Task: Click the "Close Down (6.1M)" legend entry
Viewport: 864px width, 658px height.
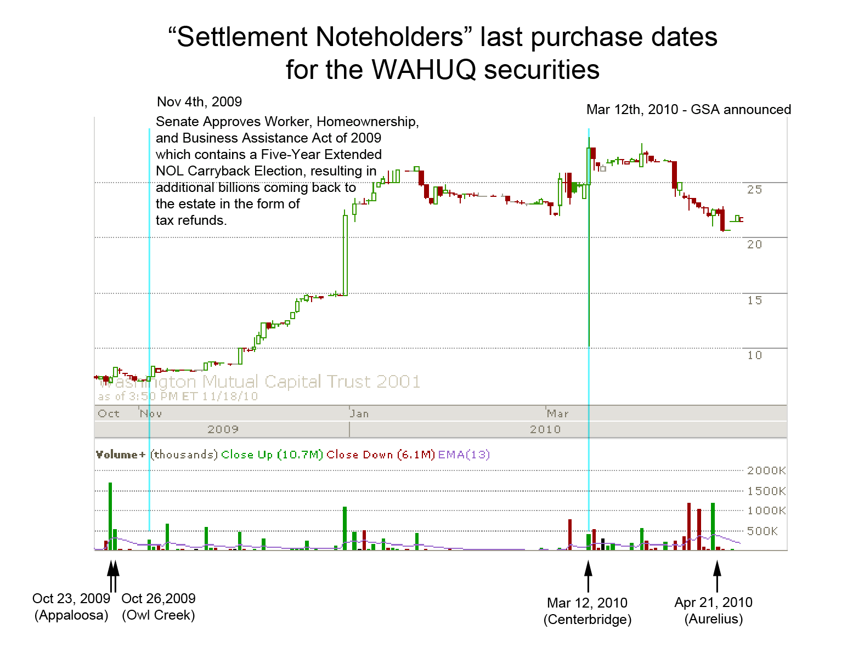Action: coord(380,455)
